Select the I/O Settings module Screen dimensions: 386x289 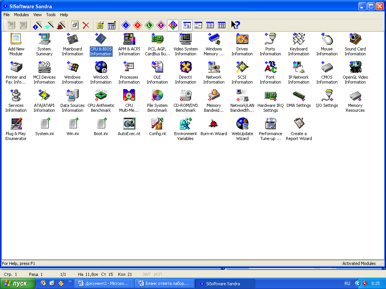point(327,99)
